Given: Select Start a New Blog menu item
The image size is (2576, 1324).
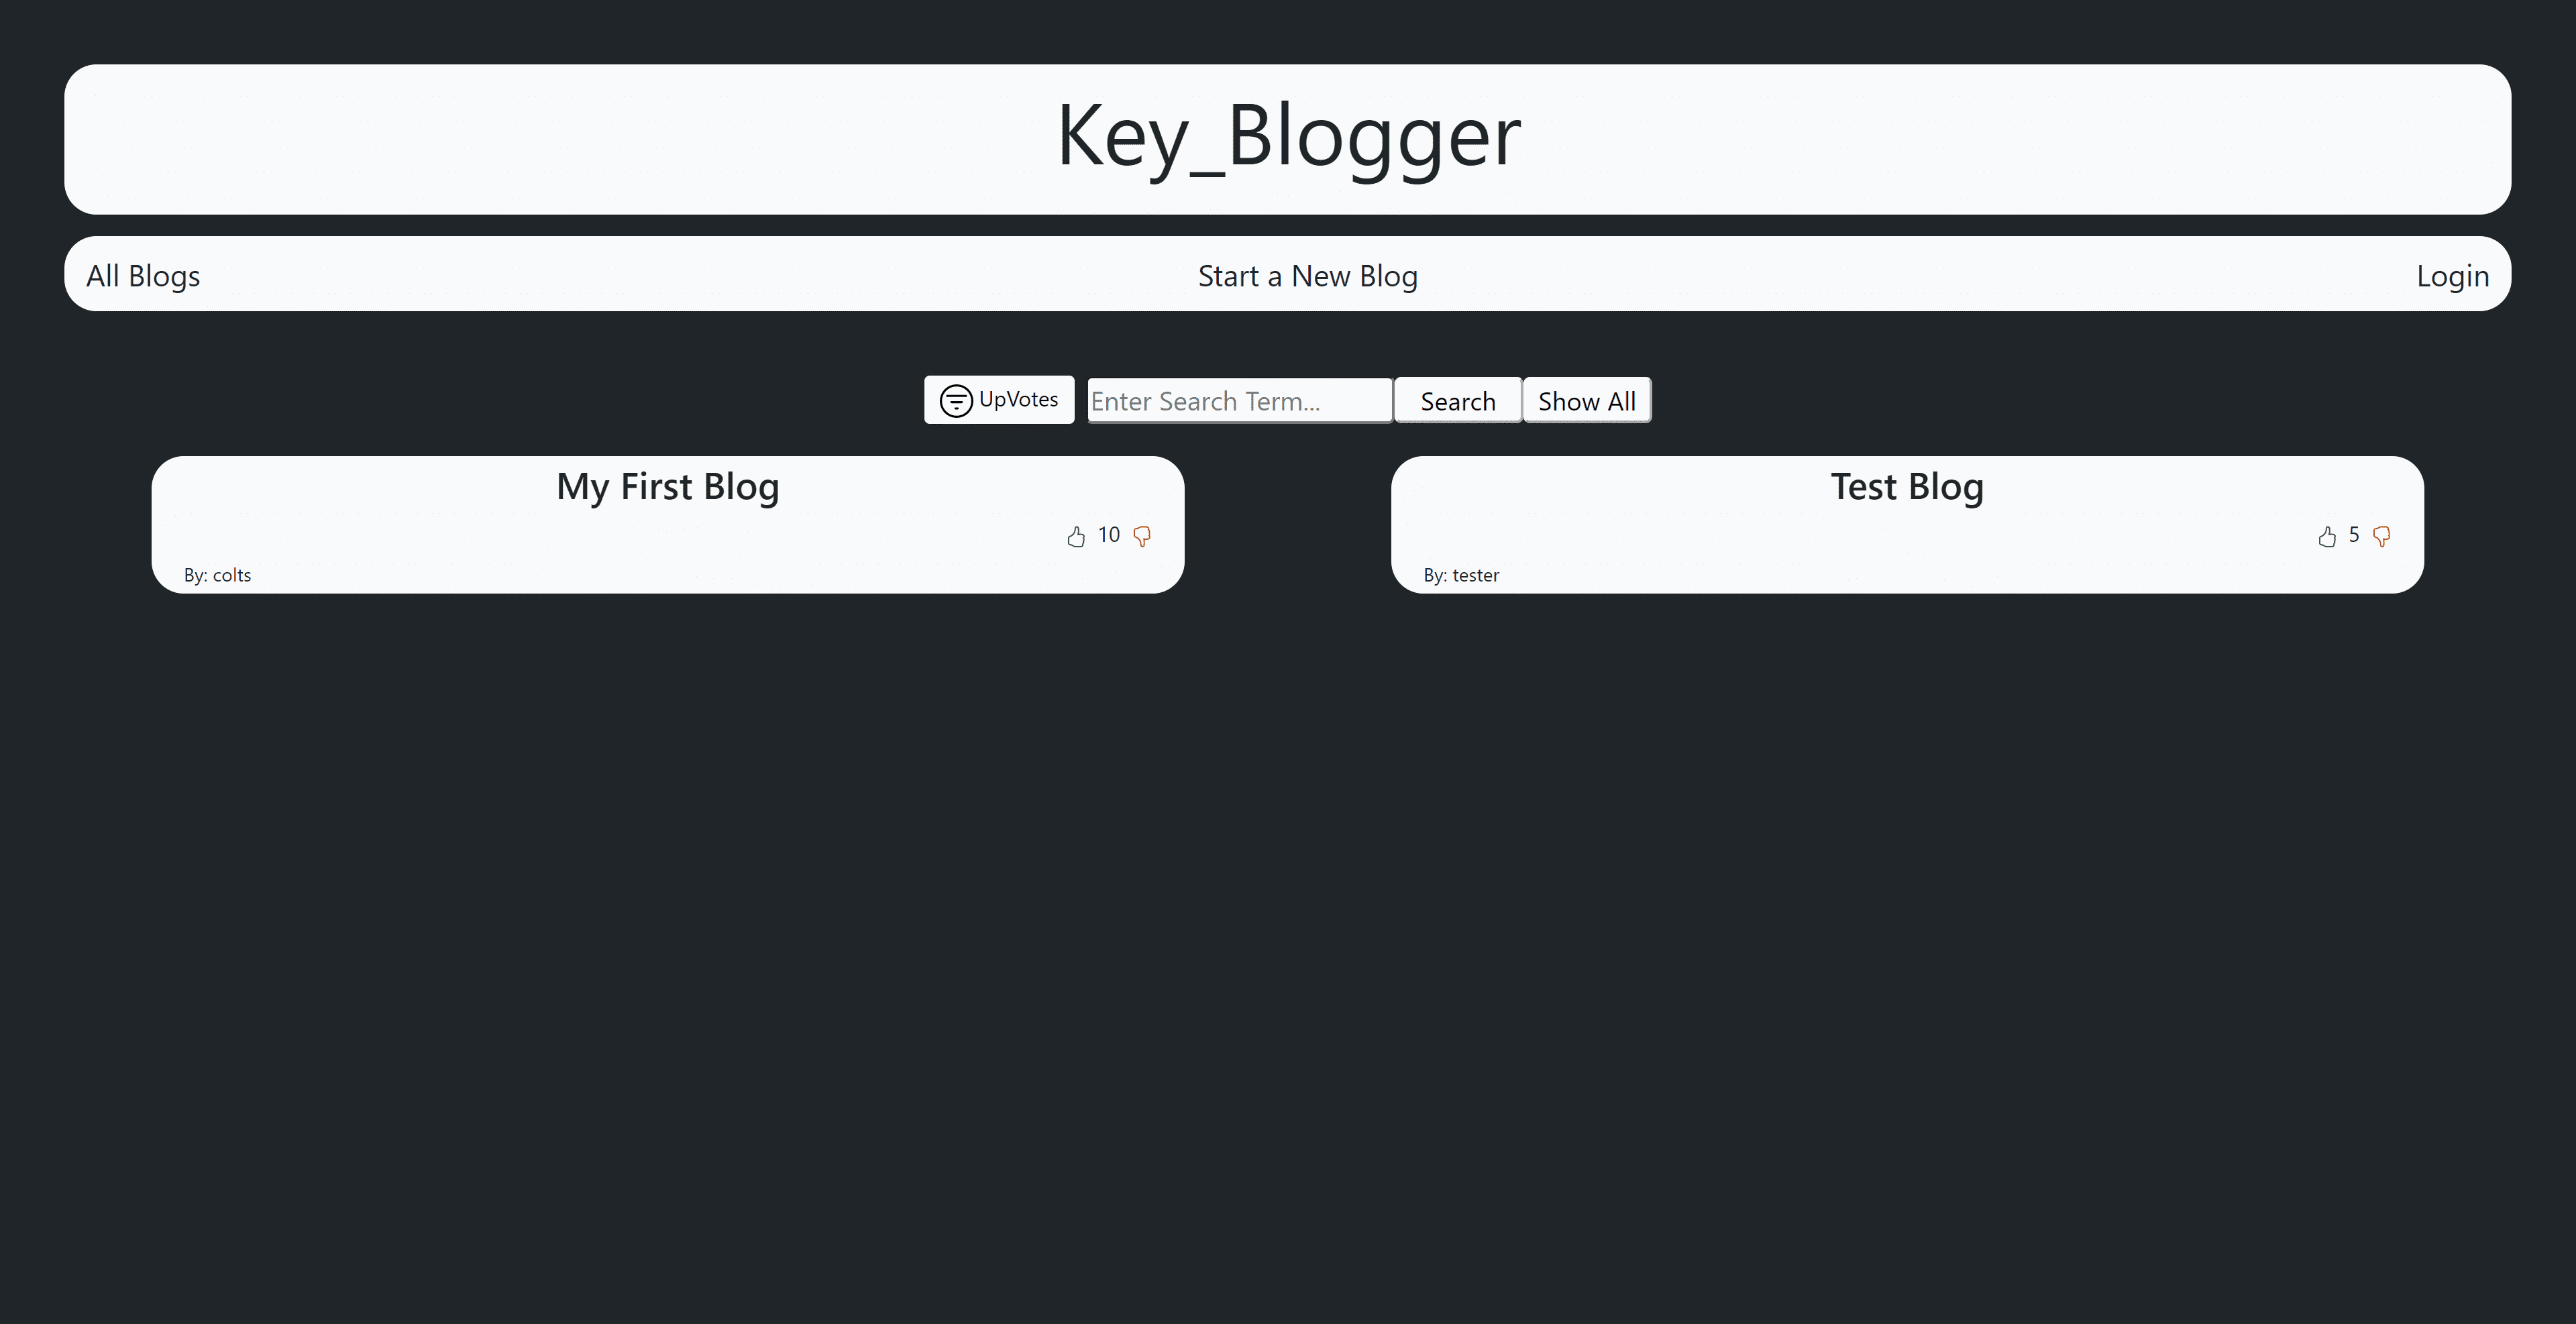Looking at the screenshot, I should pos(1307,275).
